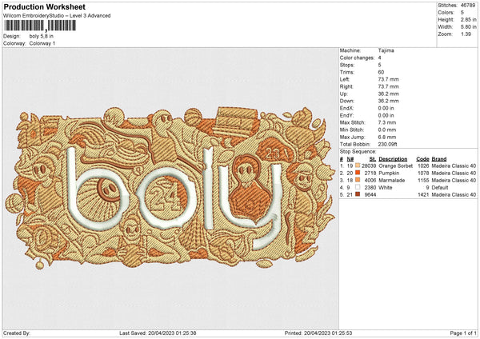480x339 pixels.
Task: Click the 'Pumpkin' description text
Action: point(389,173)
